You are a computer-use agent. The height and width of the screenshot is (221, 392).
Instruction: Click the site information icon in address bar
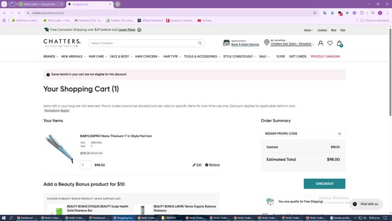(x=28, y=13)
